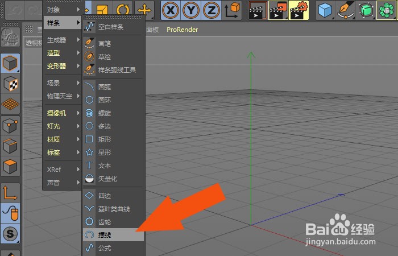The image size is (398, 256).
Task: Create a 公式 formula spline
Action: click(114, 248)
